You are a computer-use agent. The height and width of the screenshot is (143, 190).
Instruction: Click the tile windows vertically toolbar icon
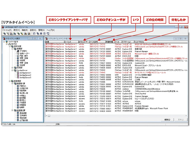(45, 34)
